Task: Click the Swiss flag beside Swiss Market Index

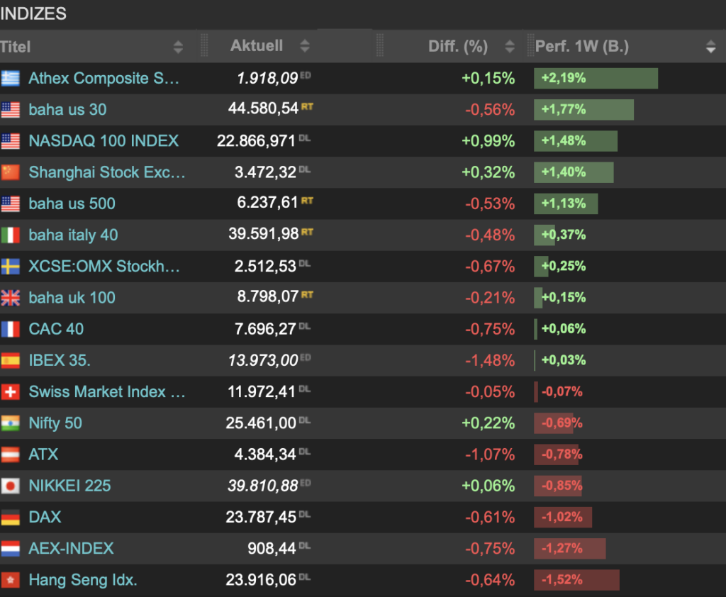Action: click(10, 392)
